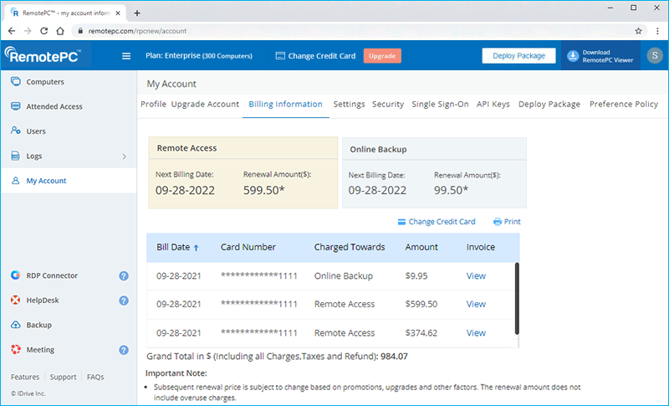Go back in the browser

12,31
